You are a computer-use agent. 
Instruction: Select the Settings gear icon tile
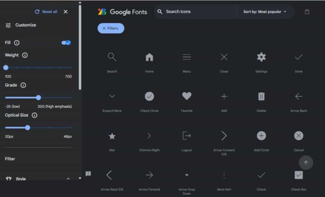point(261,62)
